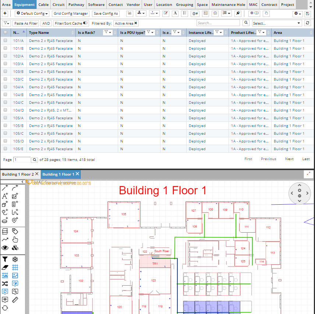Switch to the Pathway tab
315x314 pixels.
coord(76,4)
